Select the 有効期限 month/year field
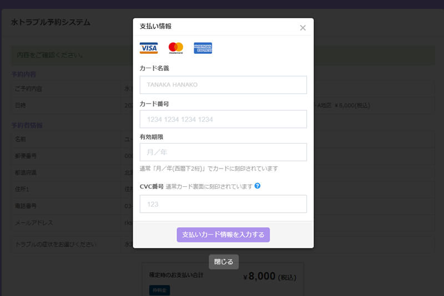 (223, 152)
